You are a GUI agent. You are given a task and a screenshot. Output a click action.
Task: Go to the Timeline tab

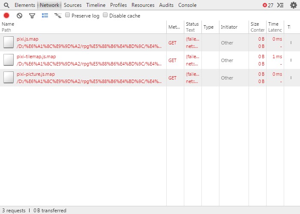(x=96, y=5)
